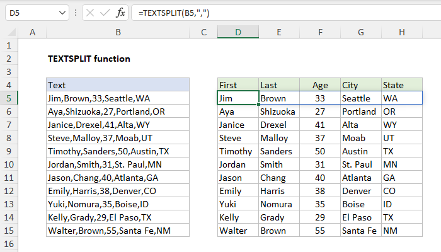Viewport: 441px width, 252px height.
Task: Open formula bar options dots handle
Action: pyautogui.click(x=76, y=13)
